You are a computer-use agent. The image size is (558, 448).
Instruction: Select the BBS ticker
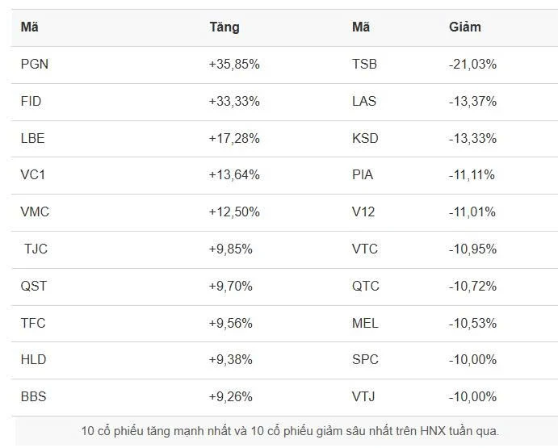(33, 397)
